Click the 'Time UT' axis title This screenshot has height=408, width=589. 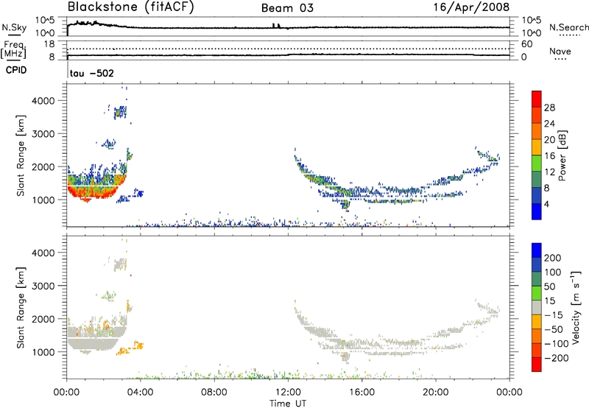pos(288,404)
